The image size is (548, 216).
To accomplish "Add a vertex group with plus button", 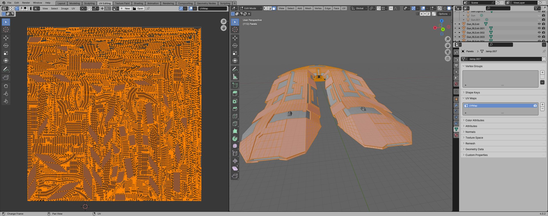I will [x=542, y=72].
